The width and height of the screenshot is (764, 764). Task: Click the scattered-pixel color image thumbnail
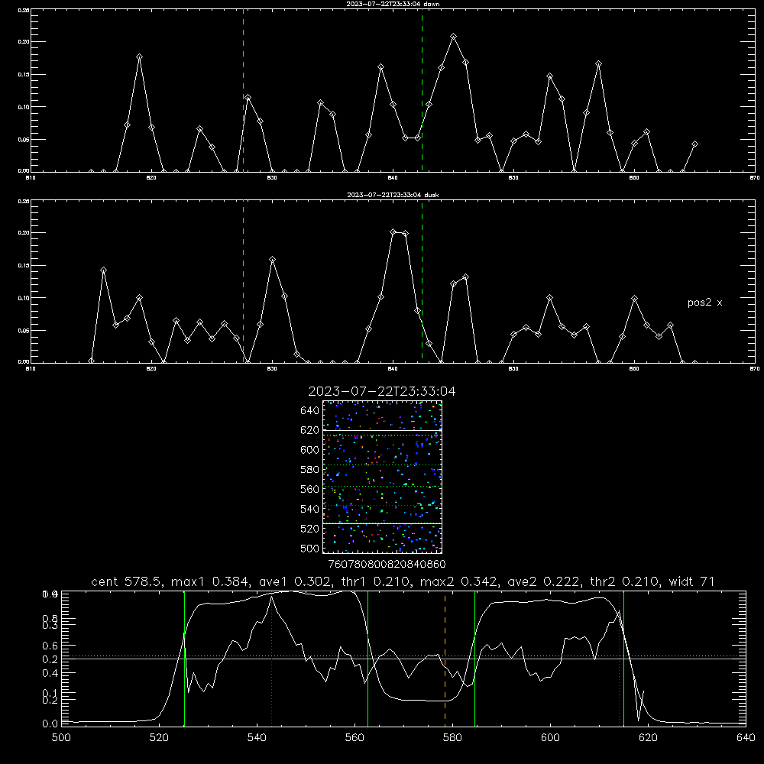383,477
